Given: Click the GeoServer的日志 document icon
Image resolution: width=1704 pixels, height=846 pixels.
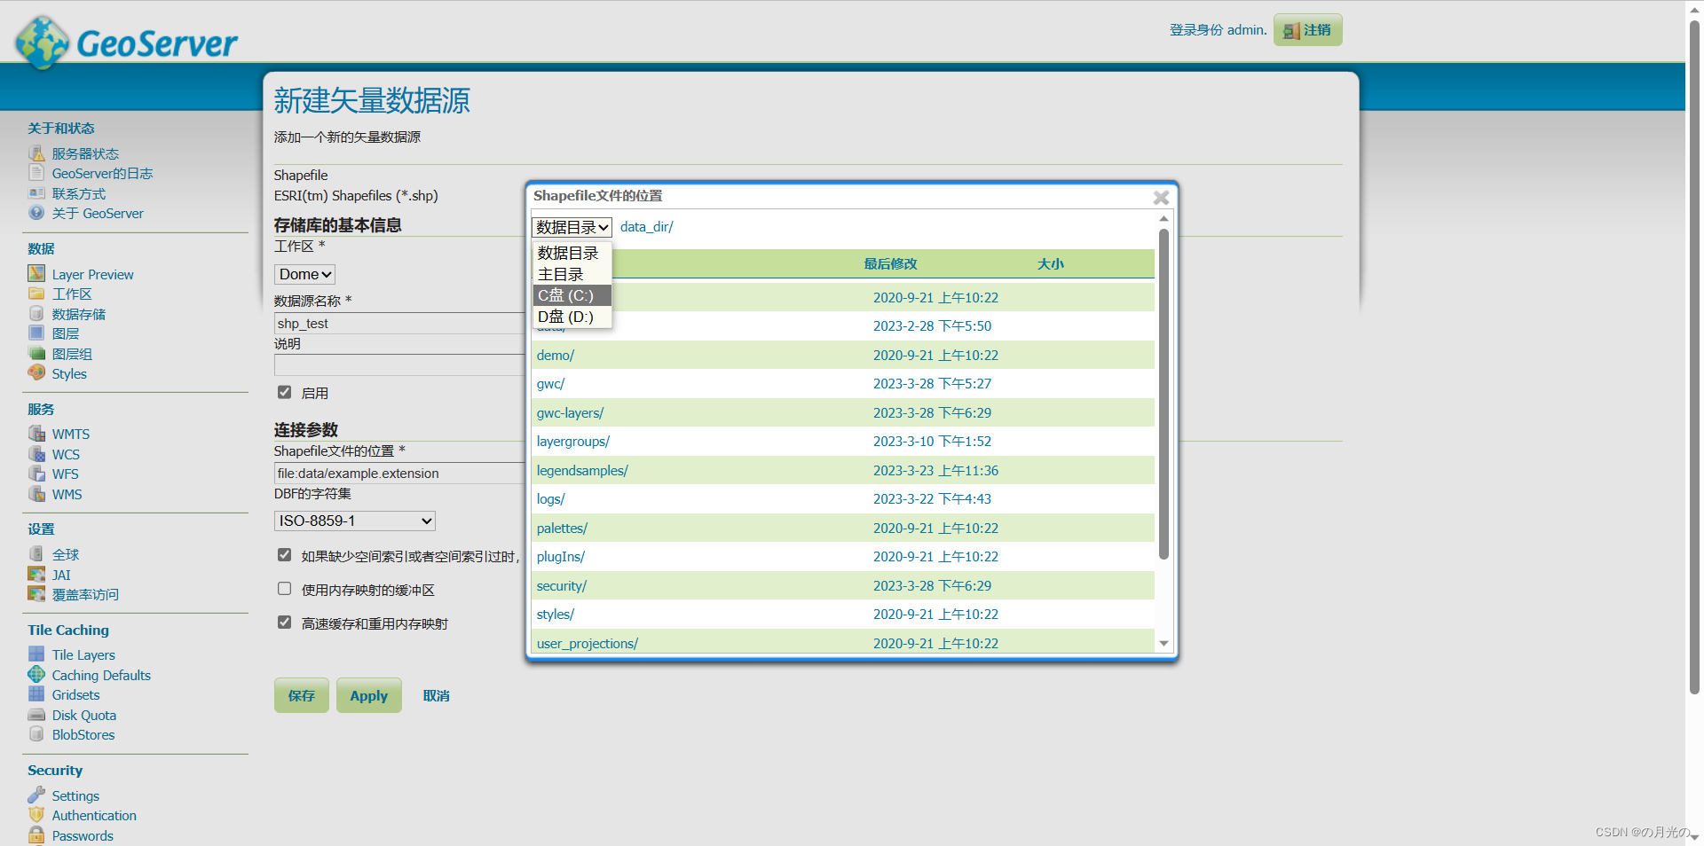Looking at the screenshot, I should pyautogui.click(x=36, y=173).
